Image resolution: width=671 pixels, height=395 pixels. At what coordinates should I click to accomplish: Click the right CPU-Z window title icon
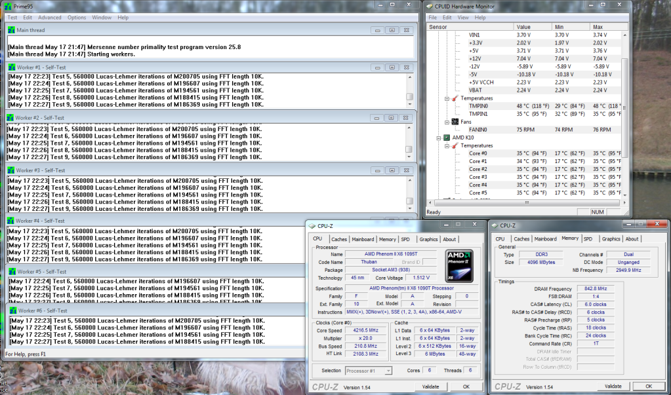[x=495, y=225]
